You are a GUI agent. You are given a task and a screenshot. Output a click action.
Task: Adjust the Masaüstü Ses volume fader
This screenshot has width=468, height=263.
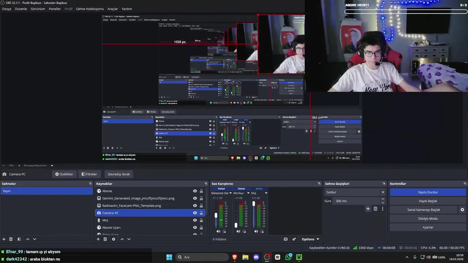point(216,215)
